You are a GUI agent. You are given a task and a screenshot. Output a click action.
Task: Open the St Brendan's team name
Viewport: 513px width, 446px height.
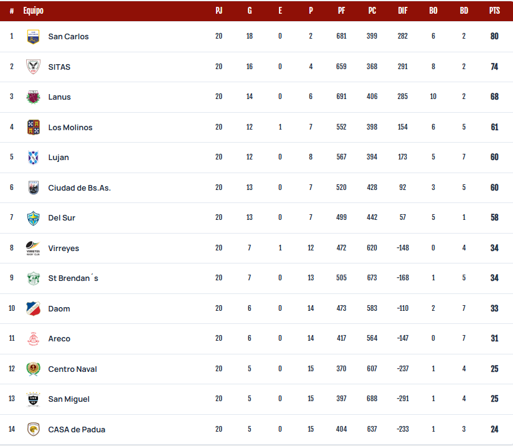[73, 278]
